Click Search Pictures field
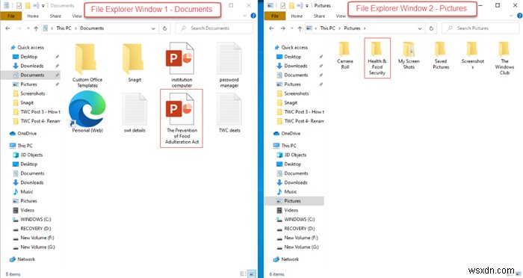523x278 pixels. coord(480,28)
